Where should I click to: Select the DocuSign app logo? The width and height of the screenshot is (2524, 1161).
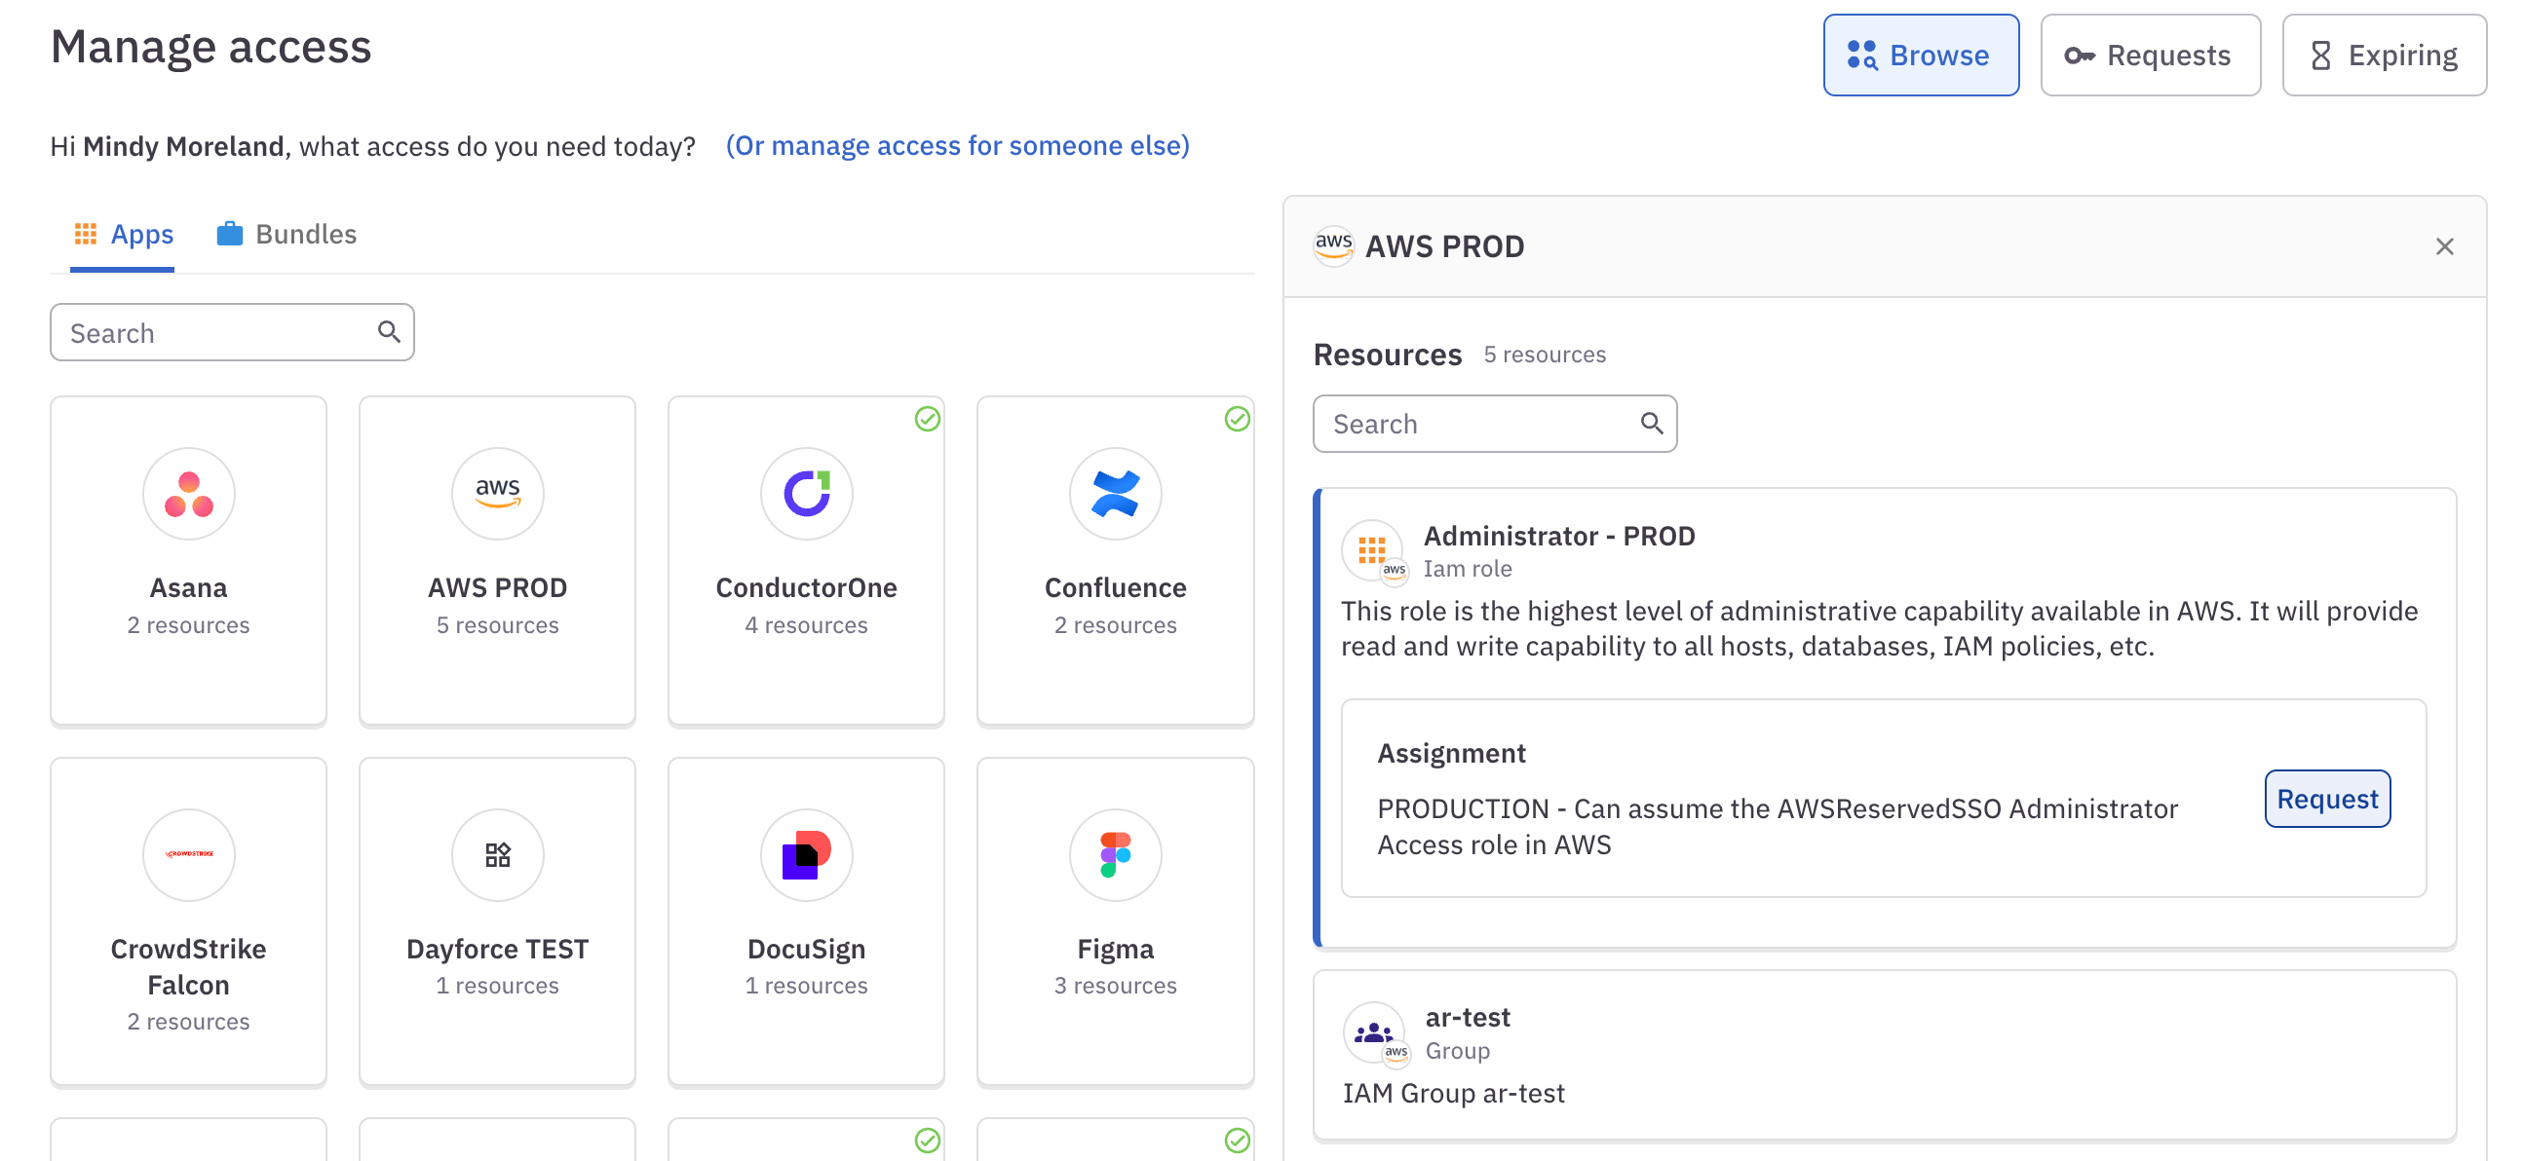pos(806,854)
